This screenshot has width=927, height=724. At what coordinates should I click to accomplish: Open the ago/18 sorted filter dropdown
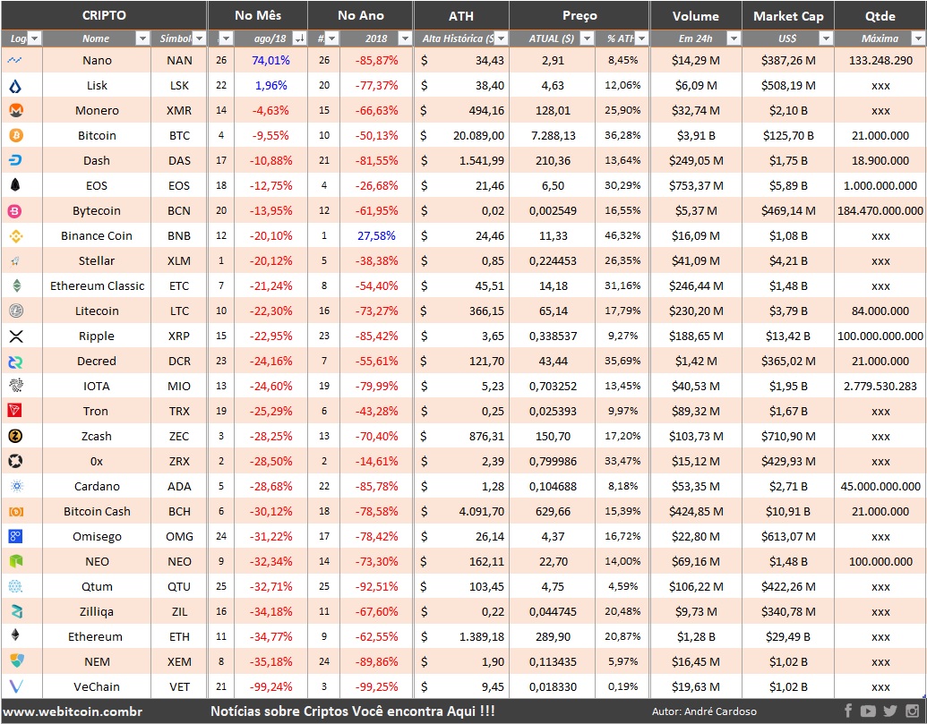coord(300,38)
